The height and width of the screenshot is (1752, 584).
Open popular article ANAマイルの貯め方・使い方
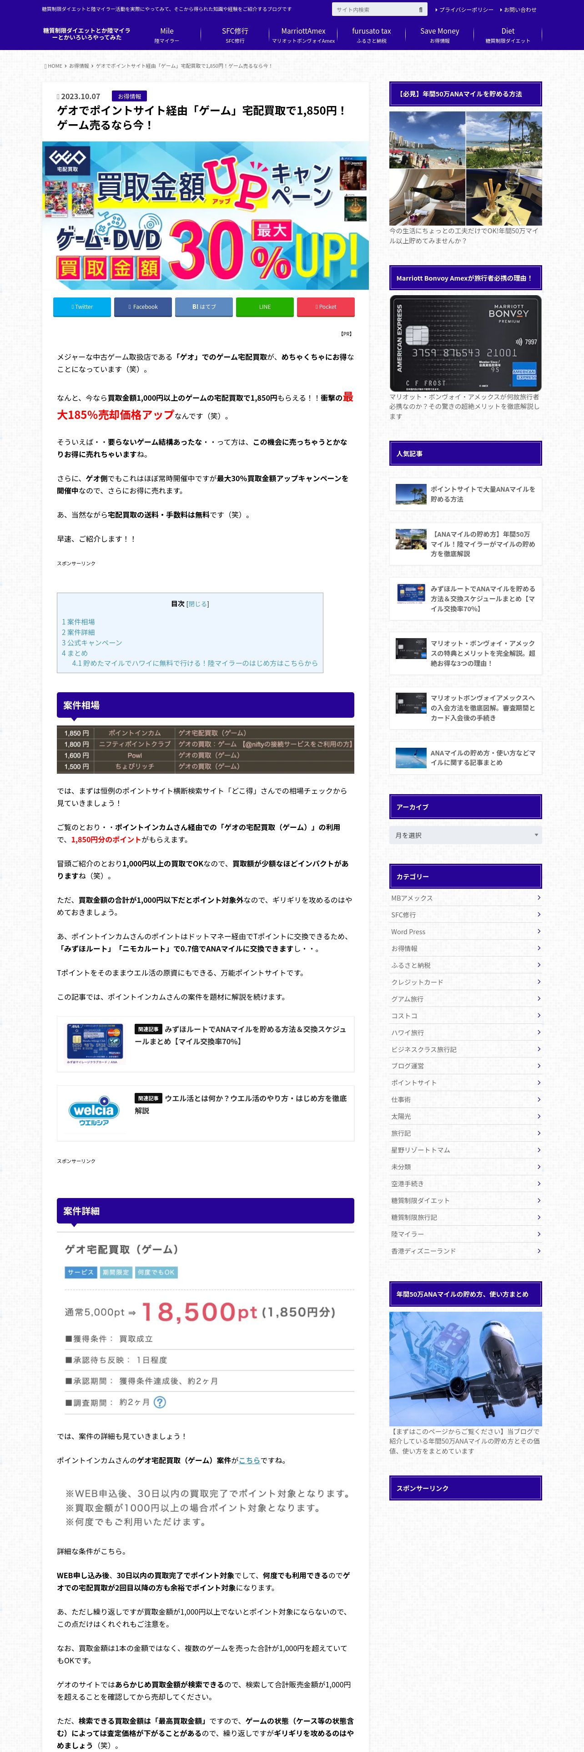(x=466, y=758)
